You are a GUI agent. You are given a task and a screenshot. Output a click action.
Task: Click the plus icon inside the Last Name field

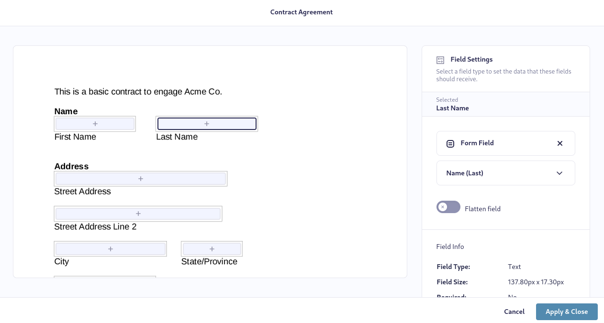tap(207, 123)
